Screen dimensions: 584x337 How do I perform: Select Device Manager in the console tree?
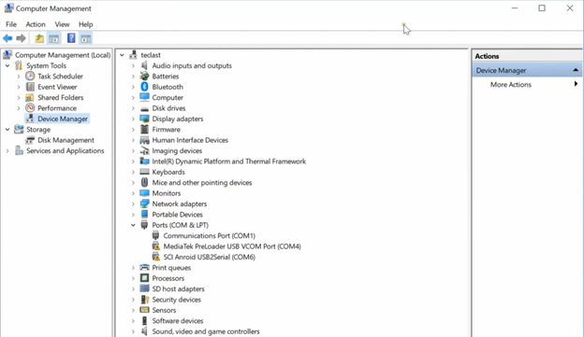coord(63,119)
